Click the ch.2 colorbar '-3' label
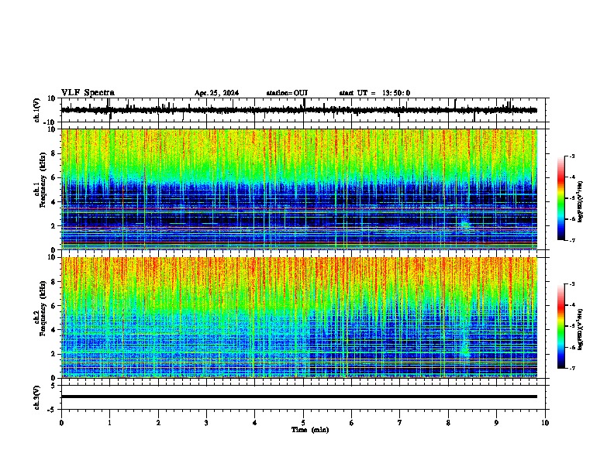This screenshot has height=474, width=614. tap(571, 284)
